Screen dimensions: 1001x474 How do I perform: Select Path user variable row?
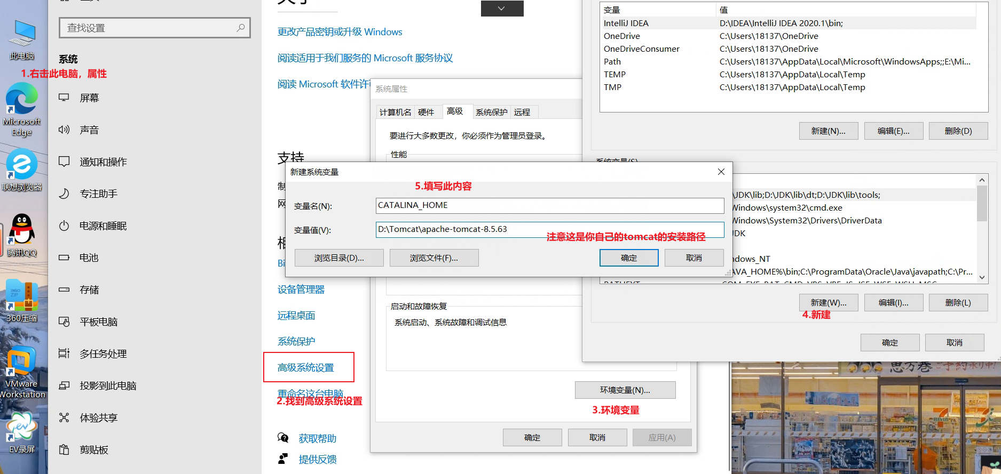click(789, 62)
